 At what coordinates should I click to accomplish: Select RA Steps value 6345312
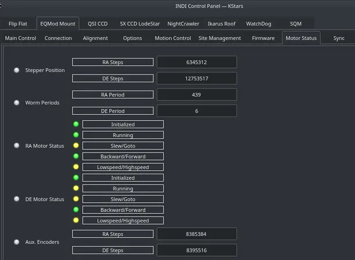pyautogui.click(x=197, y=62)
